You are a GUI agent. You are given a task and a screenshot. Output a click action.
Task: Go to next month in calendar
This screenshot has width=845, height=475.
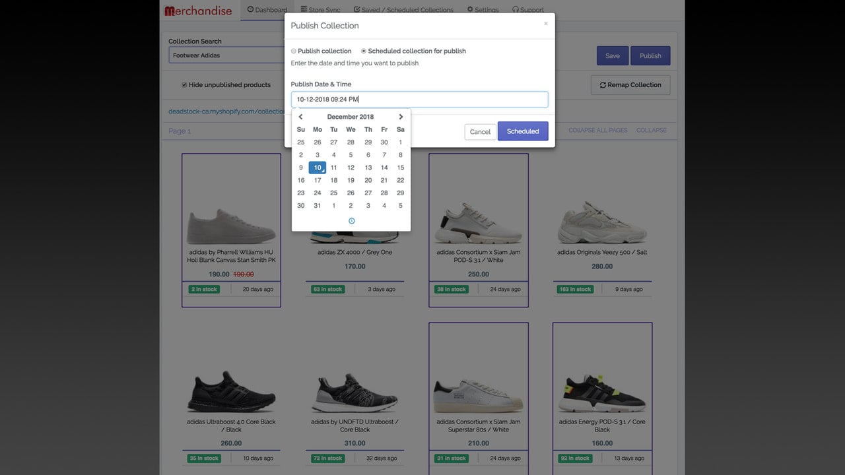point(401,117)
